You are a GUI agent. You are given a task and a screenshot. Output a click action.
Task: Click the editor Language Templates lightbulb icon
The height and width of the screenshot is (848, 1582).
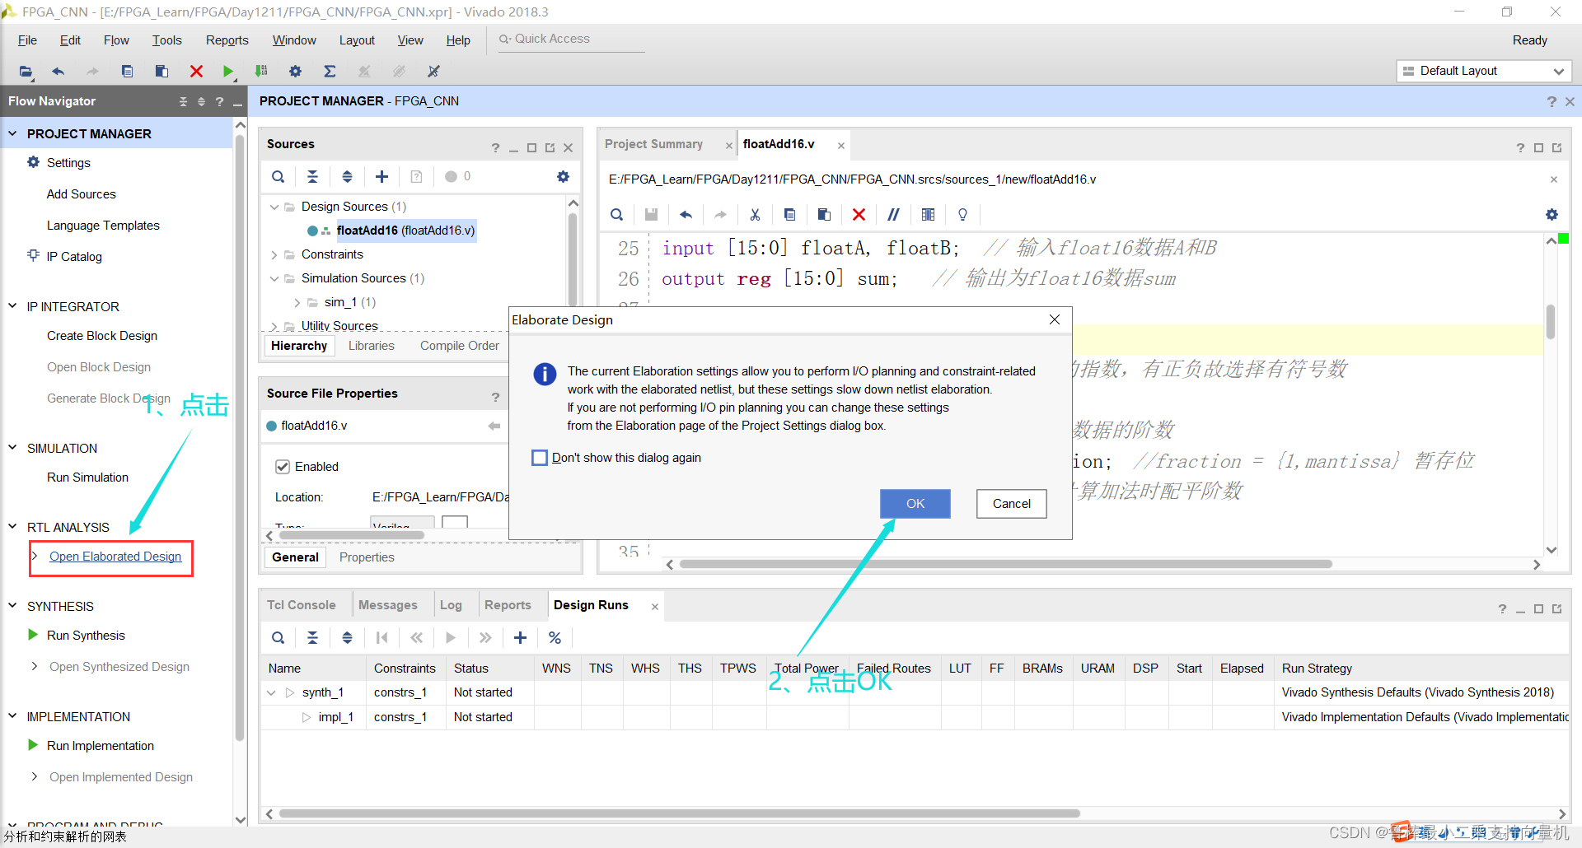click(962, 215)
